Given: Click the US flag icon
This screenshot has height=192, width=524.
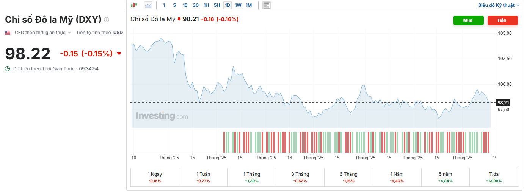Looking at the screenshot, I should point(8,33).
